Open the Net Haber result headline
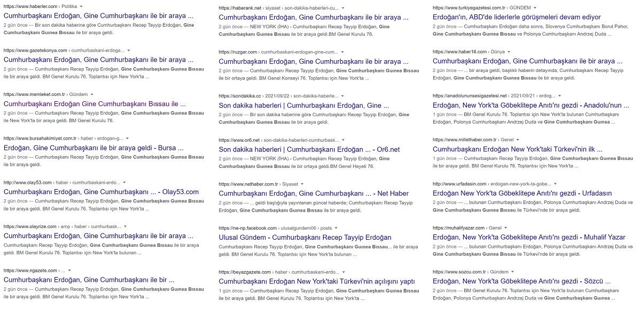 (314, 193)
